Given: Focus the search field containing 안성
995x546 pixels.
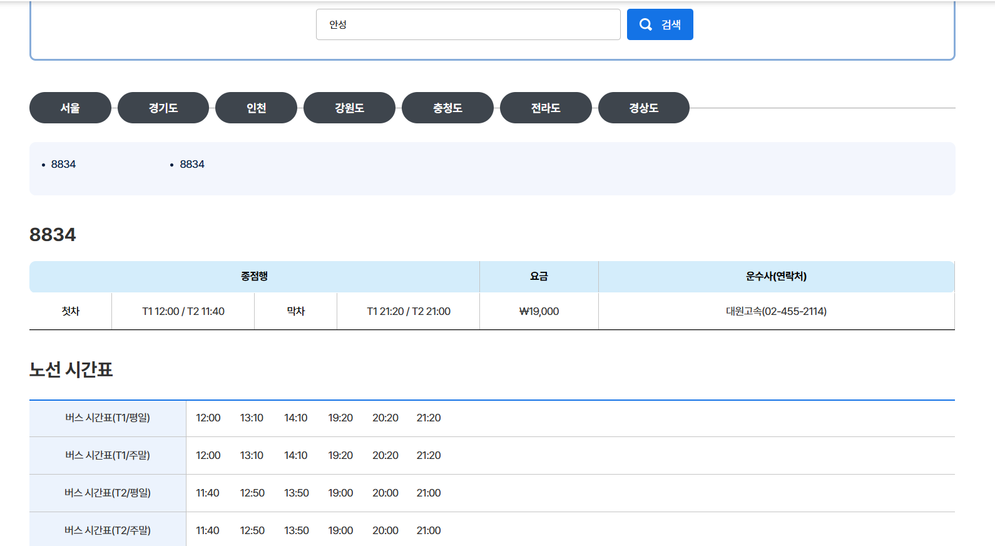Looking at the screenshot, I should pyautogui.click(x=468, y=24).
